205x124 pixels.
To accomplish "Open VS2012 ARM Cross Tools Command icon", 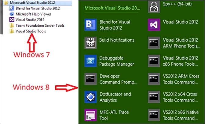I will click(x=154, y=79).
